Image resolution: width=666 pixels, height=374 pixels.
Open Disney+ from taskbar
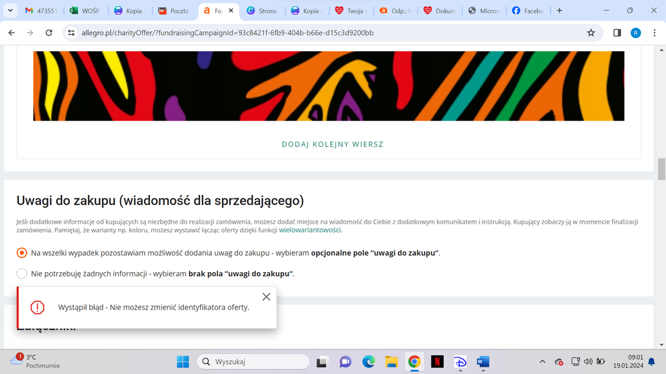460,362
